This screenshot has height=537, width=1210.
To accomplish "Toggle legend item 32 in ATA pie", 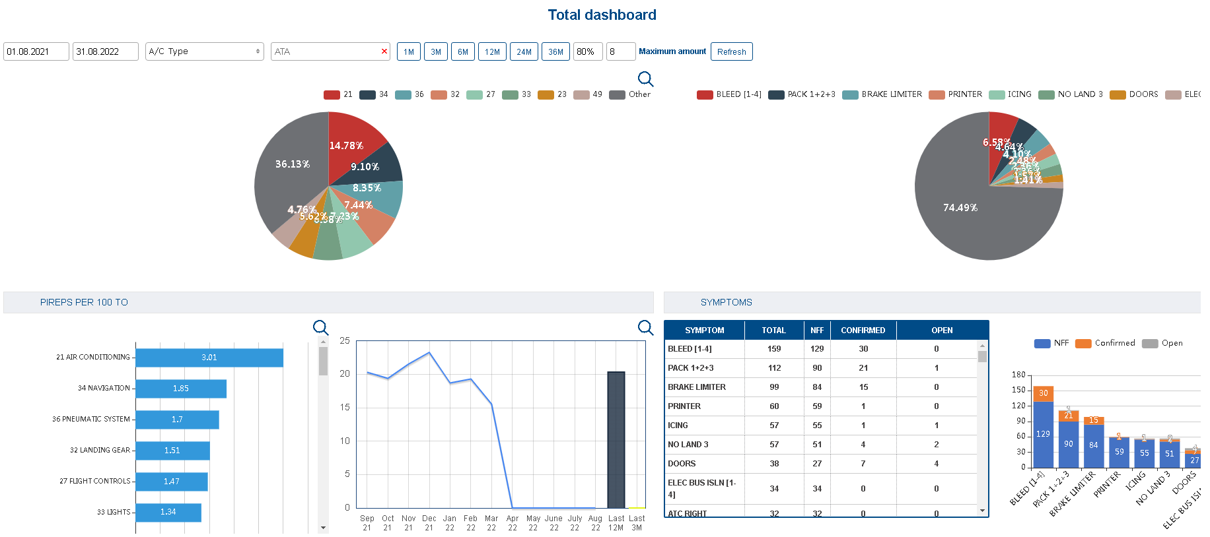I will click(445, 94).
